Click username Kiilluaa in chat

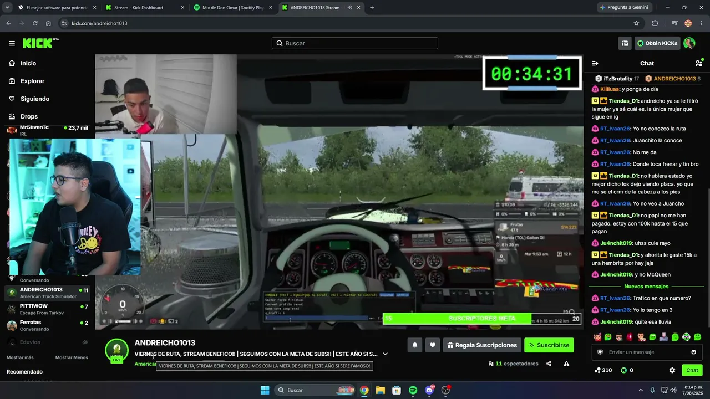[x=609, y=89]
